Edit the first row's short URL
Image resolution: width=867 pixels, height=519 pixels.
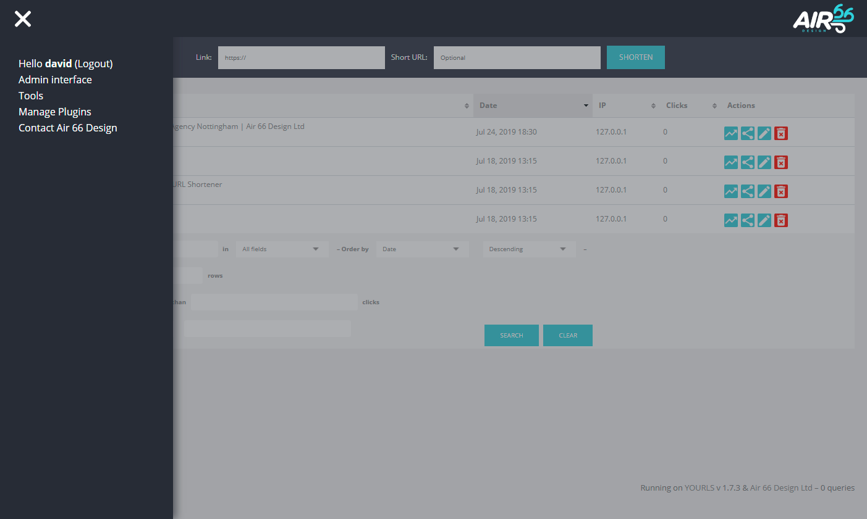764,133
